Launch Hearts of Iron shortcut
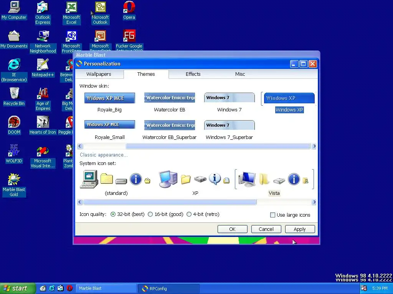This screenshot has height=294, width=393. point(43,126)
